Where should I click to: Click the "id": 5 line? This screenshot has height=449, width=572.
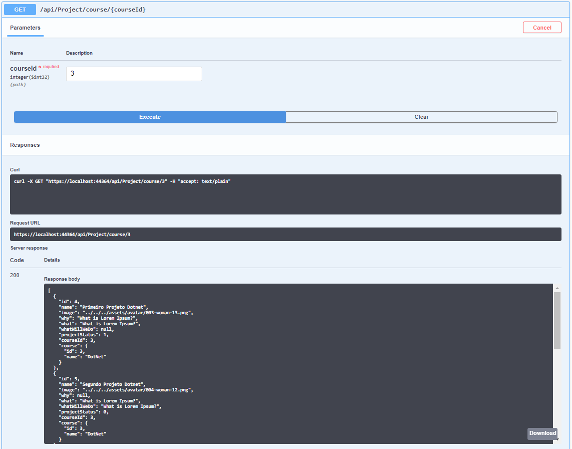pos(70,379)
